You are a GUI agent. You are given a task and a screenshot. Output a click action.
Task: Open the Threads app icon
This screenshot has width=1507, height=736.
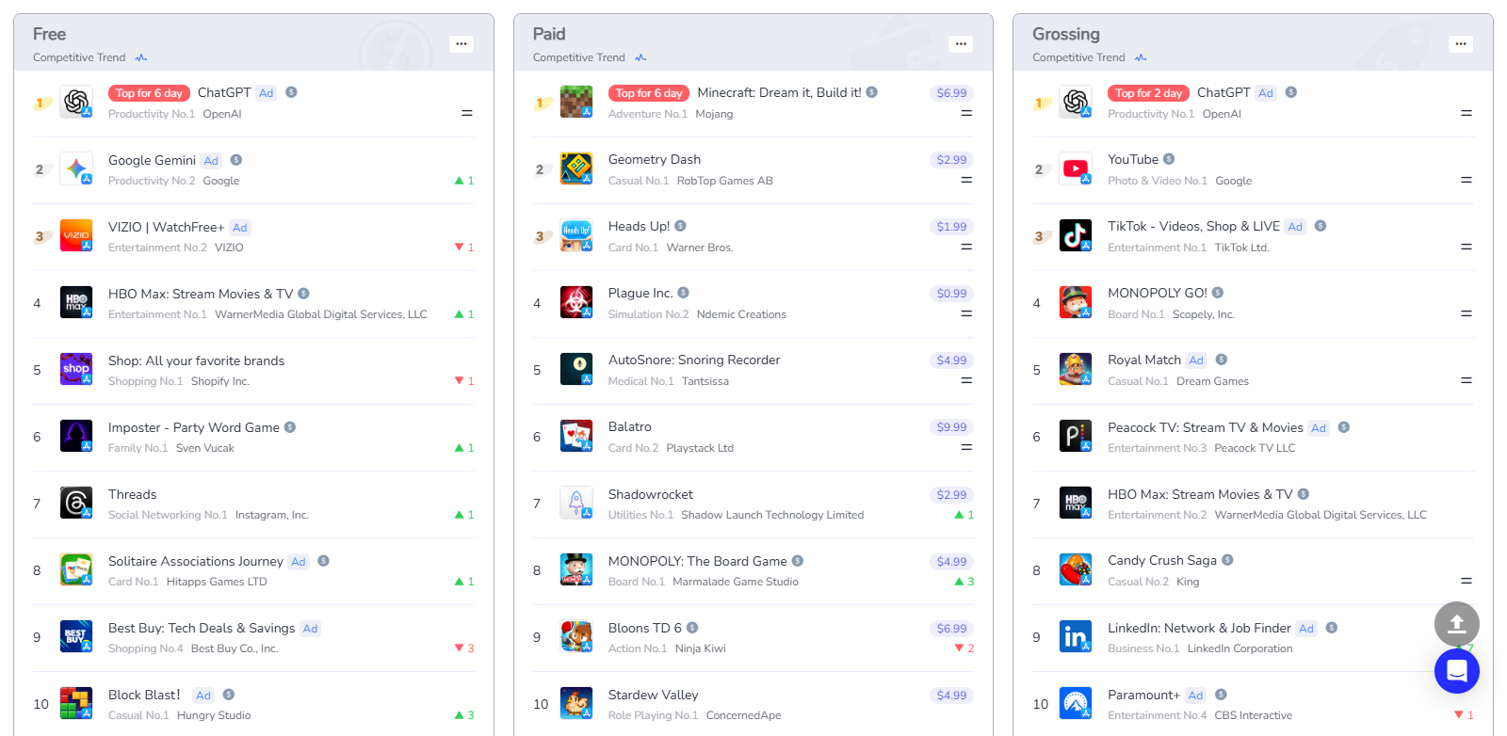[76, 503]
